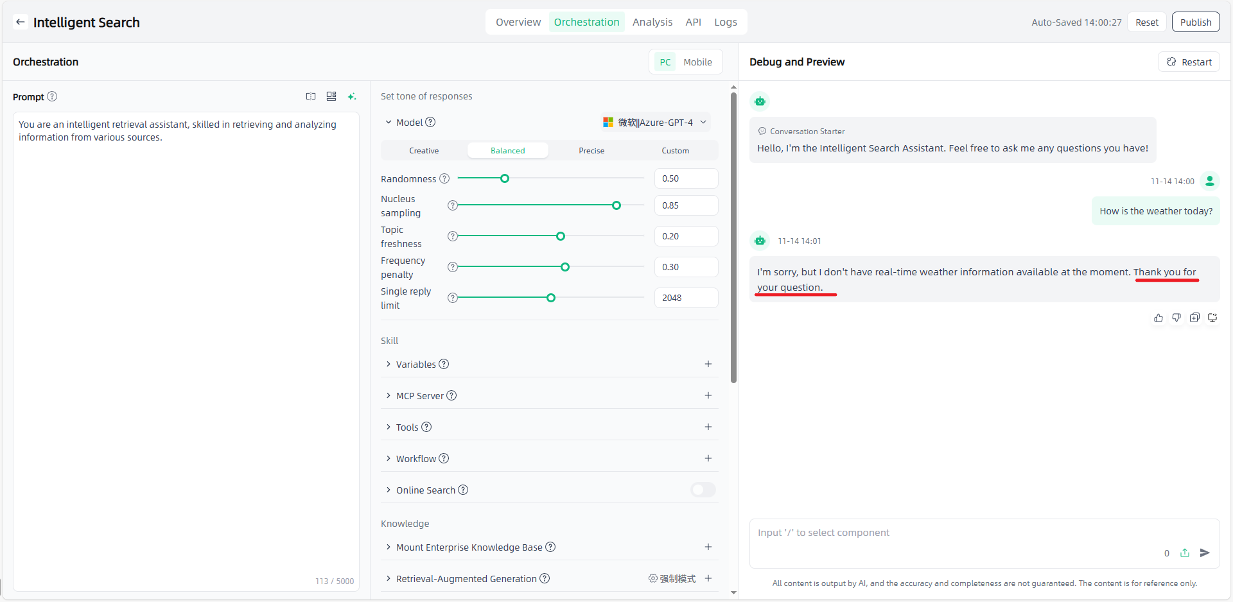Expand the Workflow section
This screenshot has width=1233, height=602.
click(389, 458)
